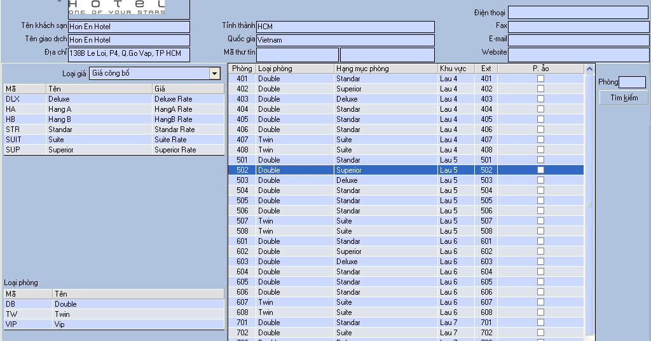Click Superior cell of room 502
The width and height of the screenshot is (651, 341).
click(x=386, y=170)
